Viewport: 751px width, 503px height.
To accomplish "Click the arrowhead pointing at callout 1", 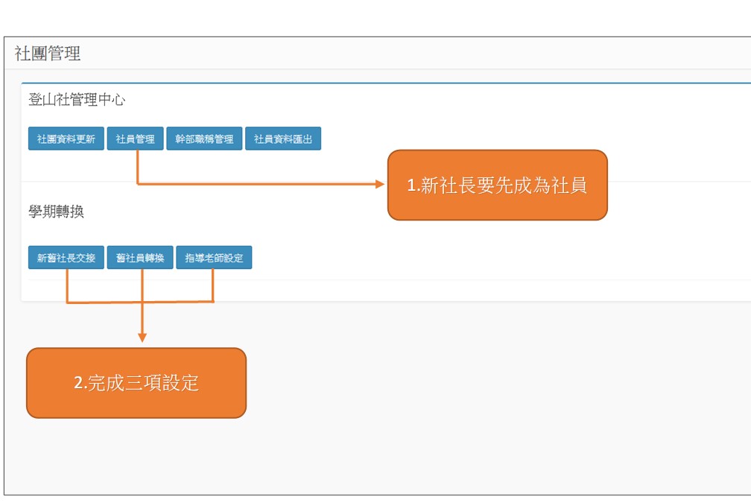I will [379, 184].
